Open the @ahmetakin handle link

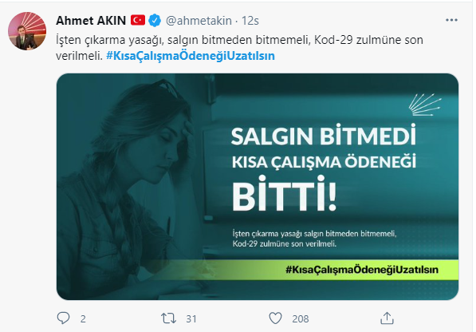(199, 21)
